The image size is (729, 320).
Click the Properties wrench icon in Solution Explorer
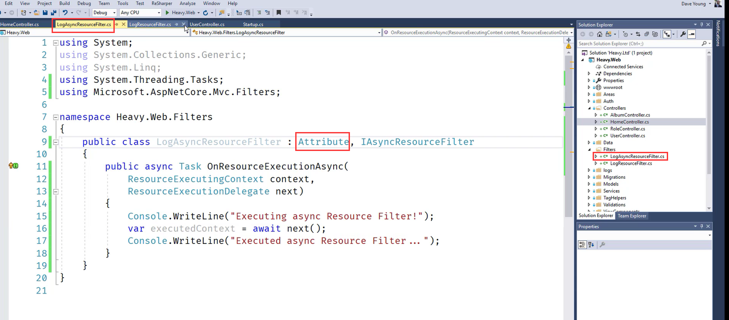(683, 34)
